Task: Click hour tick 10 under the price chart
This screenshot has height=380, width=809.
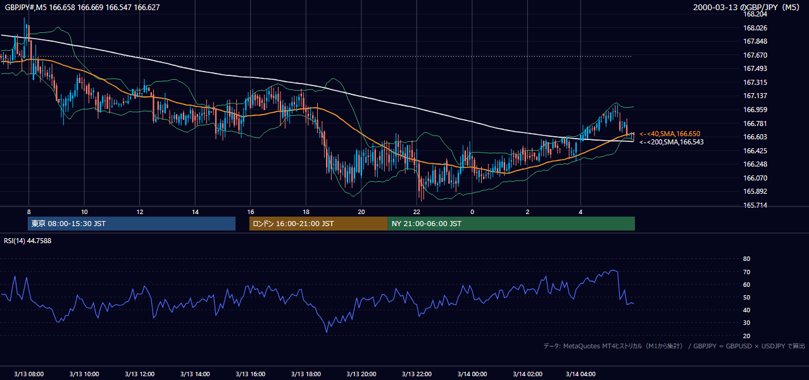Action: pos(84,212)
